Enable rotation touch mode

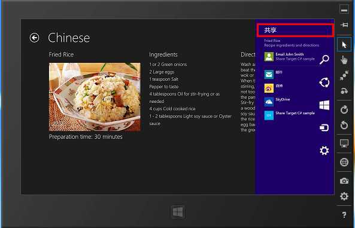(344, 90)
